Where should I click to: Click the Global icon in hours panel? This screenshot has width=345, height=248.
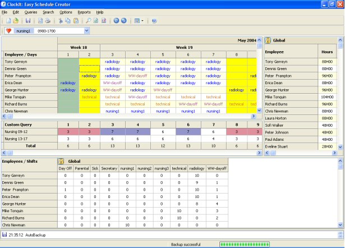[x=268, y=40]
